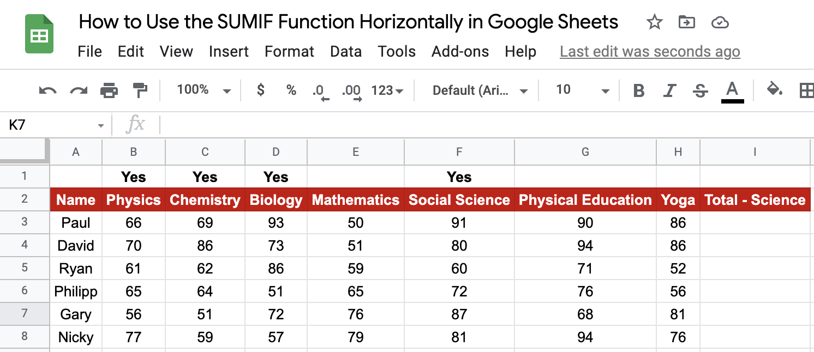Select the Paint format tool
This screenshot has width=814, height=352.
140,90
